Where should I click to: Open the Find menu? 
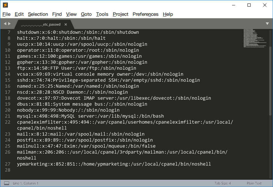57,14
